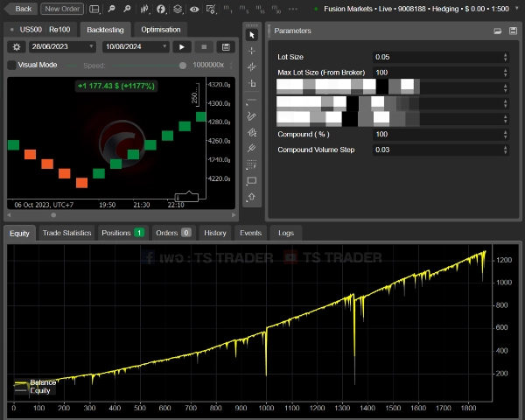The image size is (525, 420).
Task: Start the backtest with play button
Action: (181, 46)
